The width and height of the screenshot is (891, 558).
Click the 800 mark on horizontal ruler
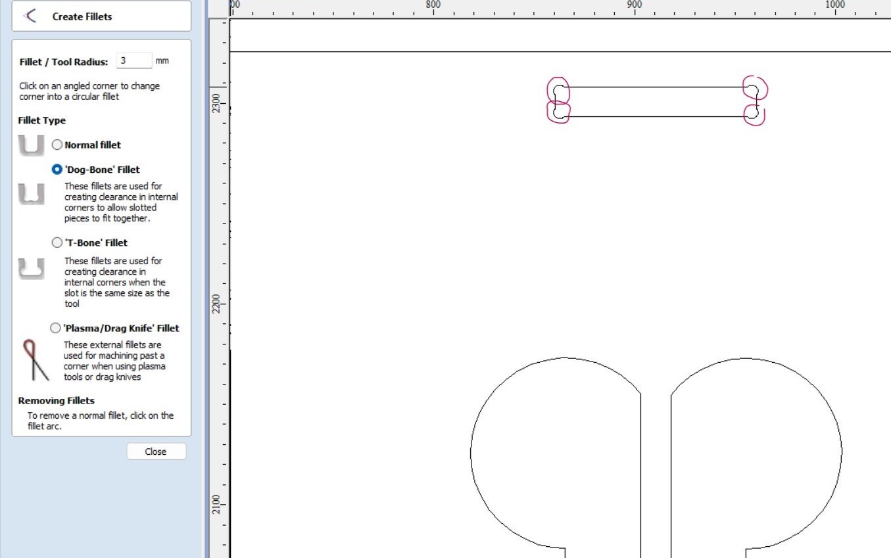[433, 5]
